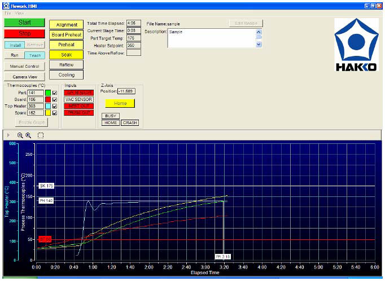Click the Heater Setpoint field
The height and width of the screenshot is (281, 385).
pyautogui.click(x=134, y=45)
